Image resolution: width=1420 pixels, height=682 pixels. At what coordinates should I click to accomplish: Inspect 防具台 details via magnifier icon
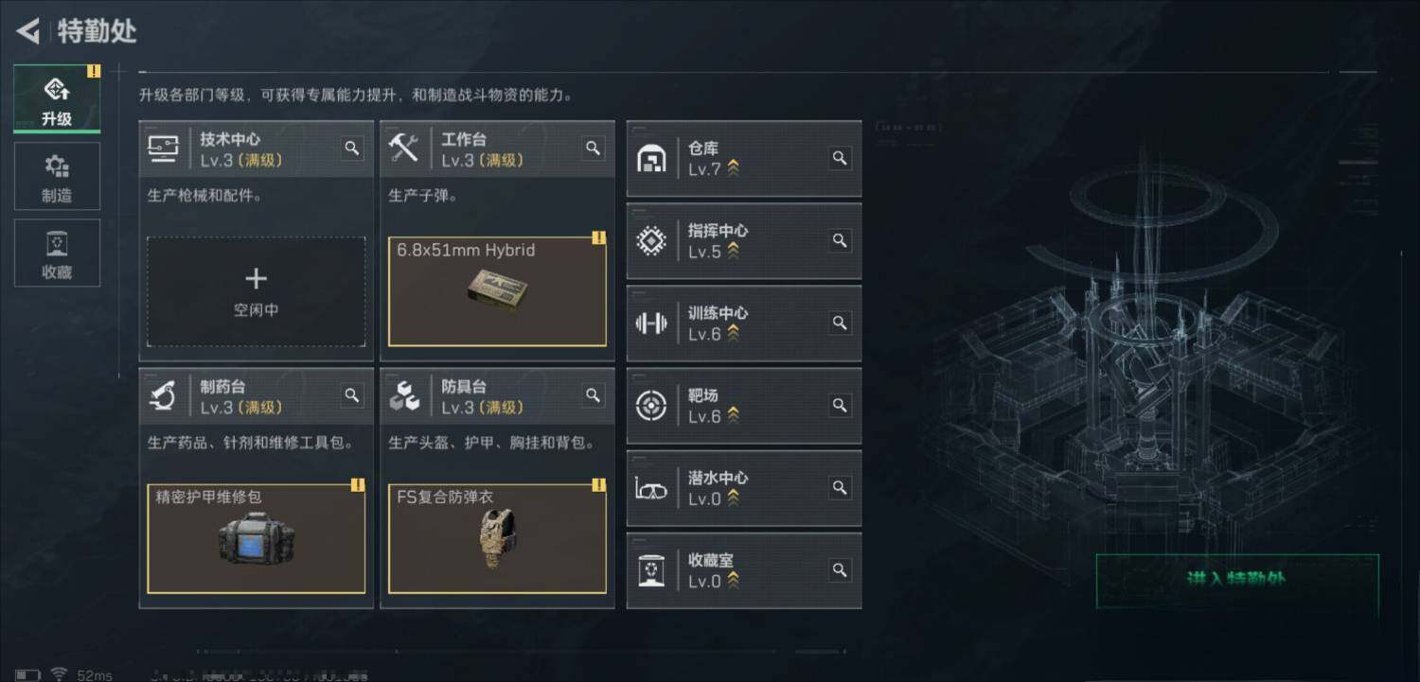point(594,395)
